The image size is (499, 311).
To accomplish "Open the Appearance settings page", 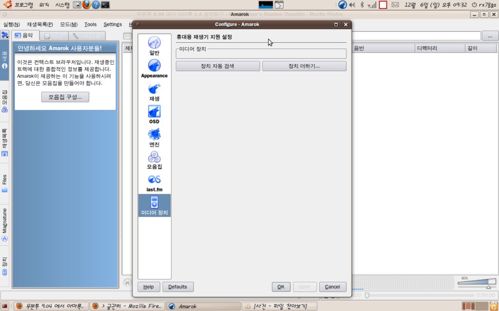I will coord(154,69).
